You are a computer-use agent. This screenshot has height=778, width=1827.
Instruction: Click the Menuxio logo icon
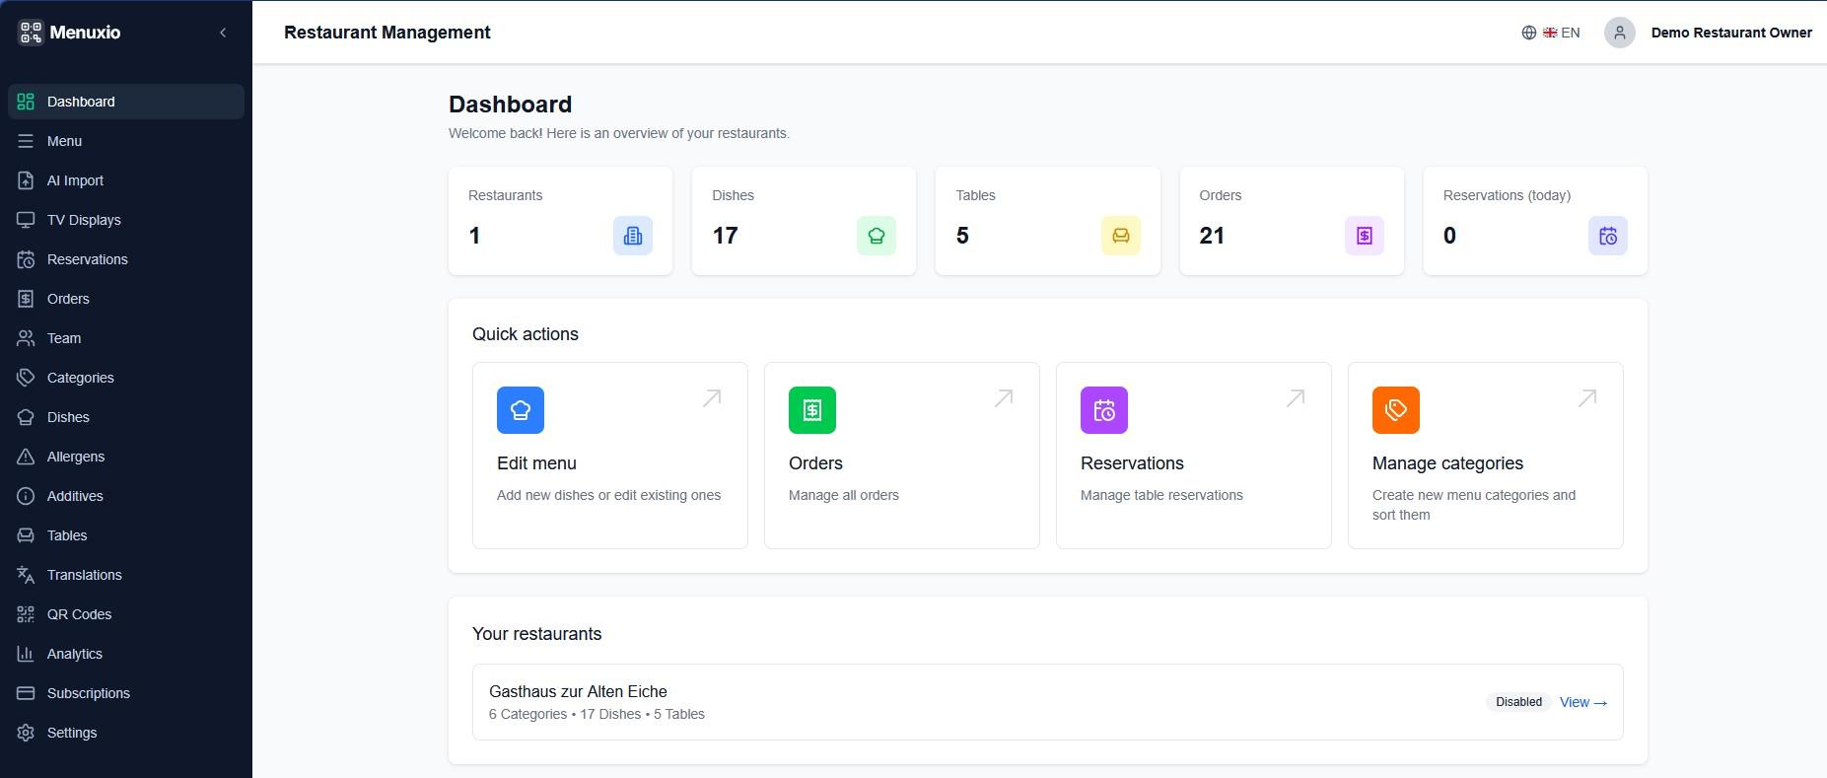point(31,33)
